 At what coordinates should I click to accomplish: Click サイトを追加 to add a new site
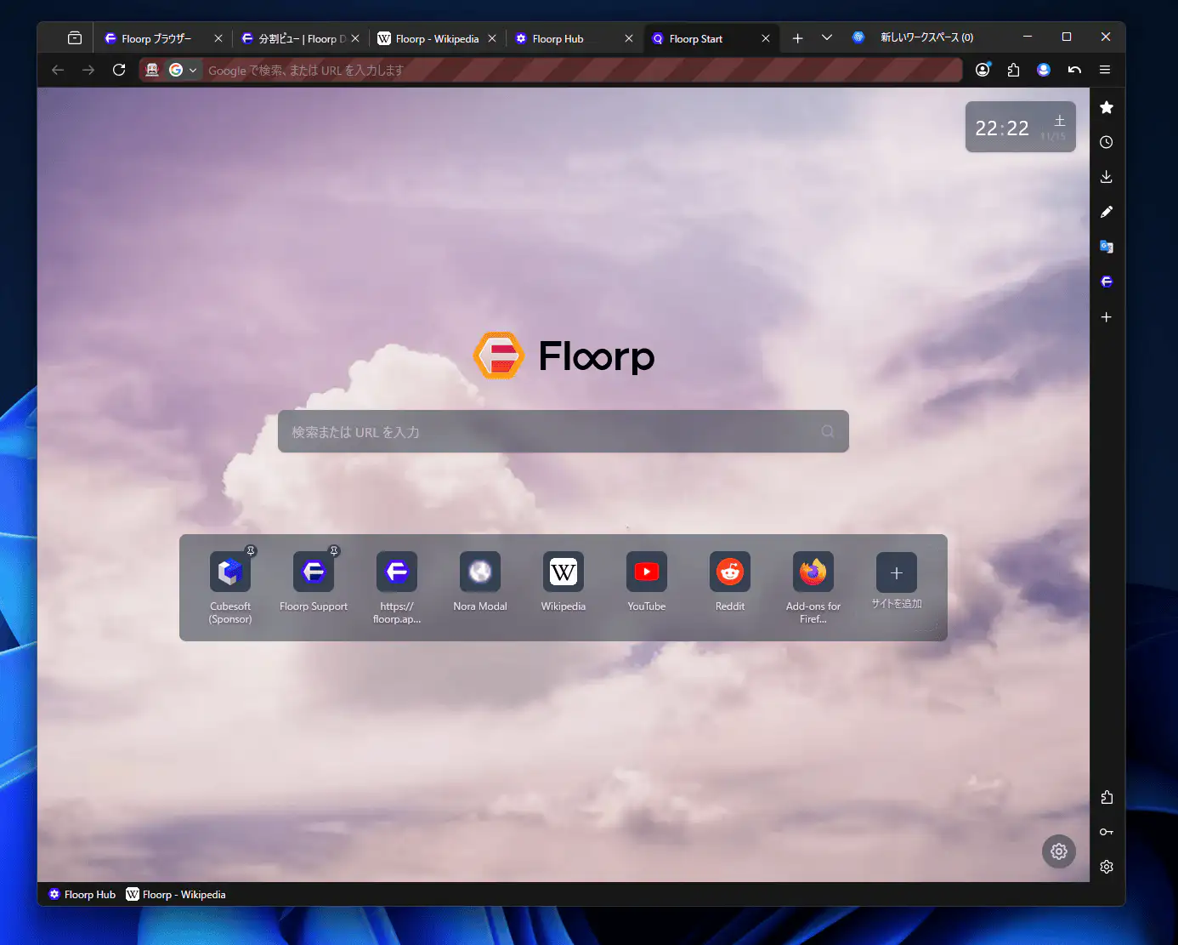(x=896, y=573)
